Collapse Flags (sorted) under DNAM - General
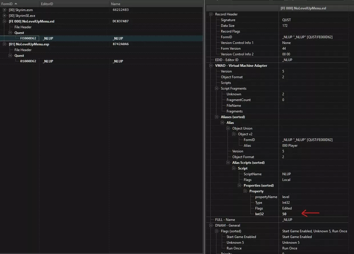The height and width of the screenshot is (254, 354). (217, 231)
